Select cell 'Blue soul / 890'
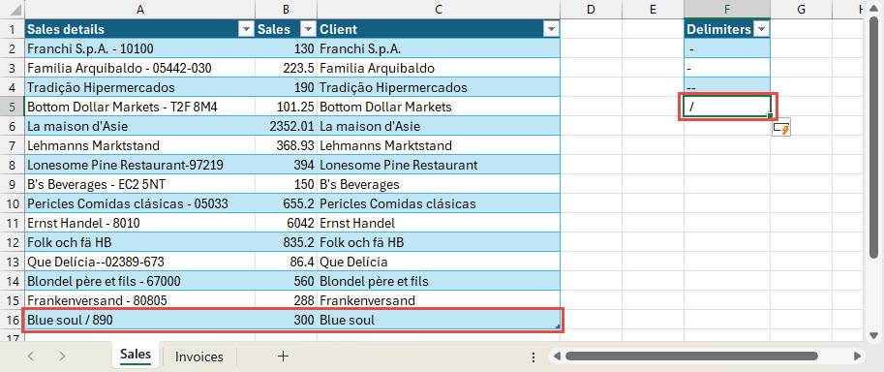The width and height of the screenshot is (884, 372). [139, 320]
